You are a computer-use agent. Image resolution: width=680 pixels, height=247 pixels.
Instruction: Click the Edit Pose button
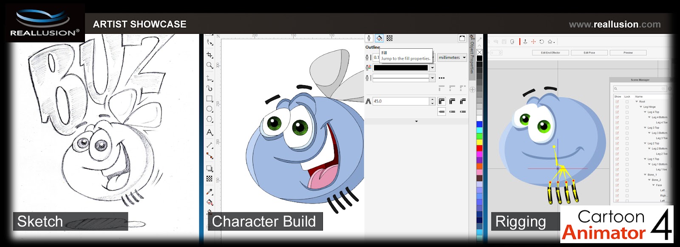(589, 53)
